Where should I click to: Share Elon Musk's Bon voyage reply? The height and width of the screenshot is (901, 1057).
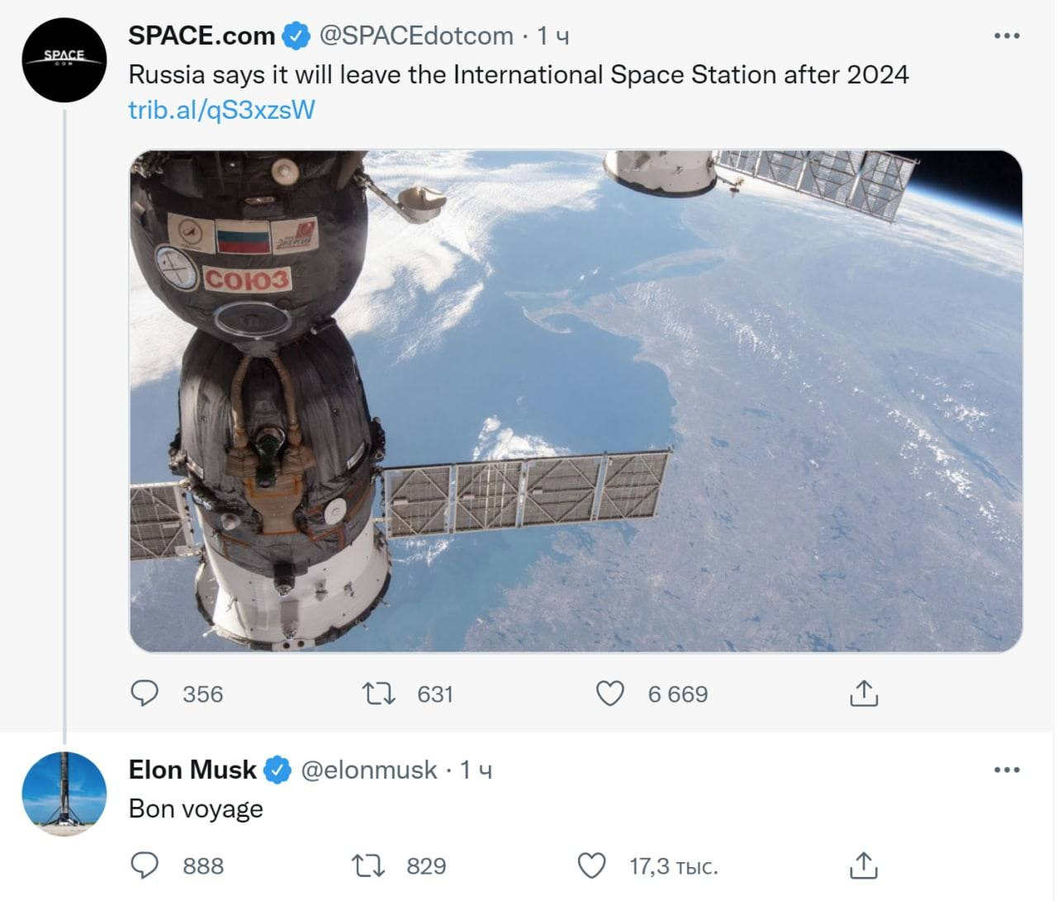[863, 865]
